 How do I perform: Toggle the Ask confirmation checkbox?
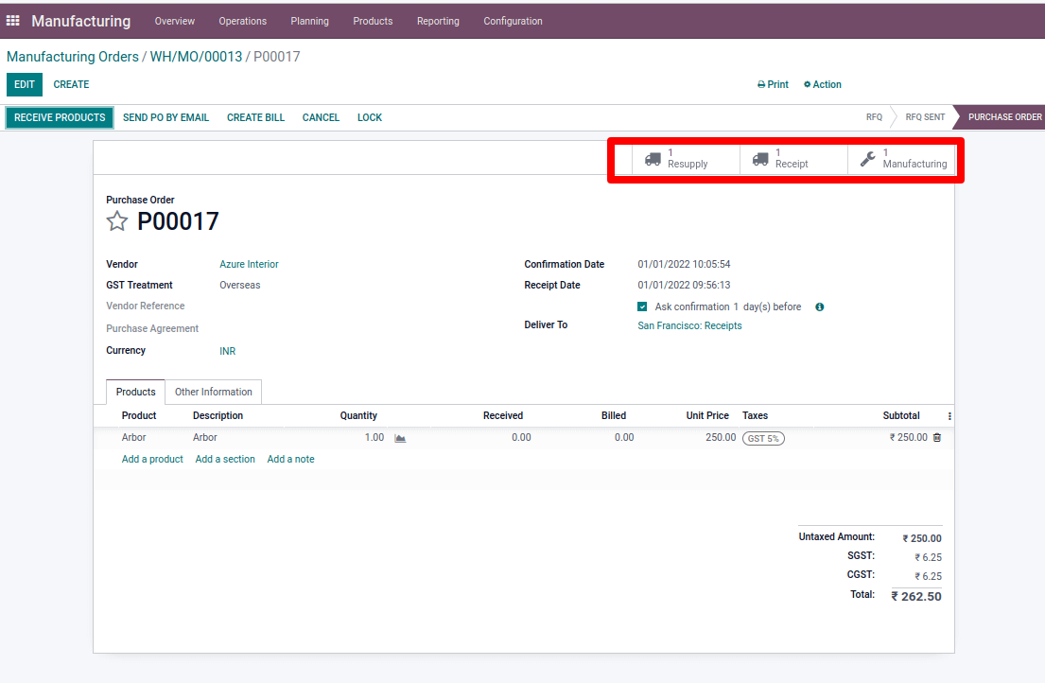[642, 306]
